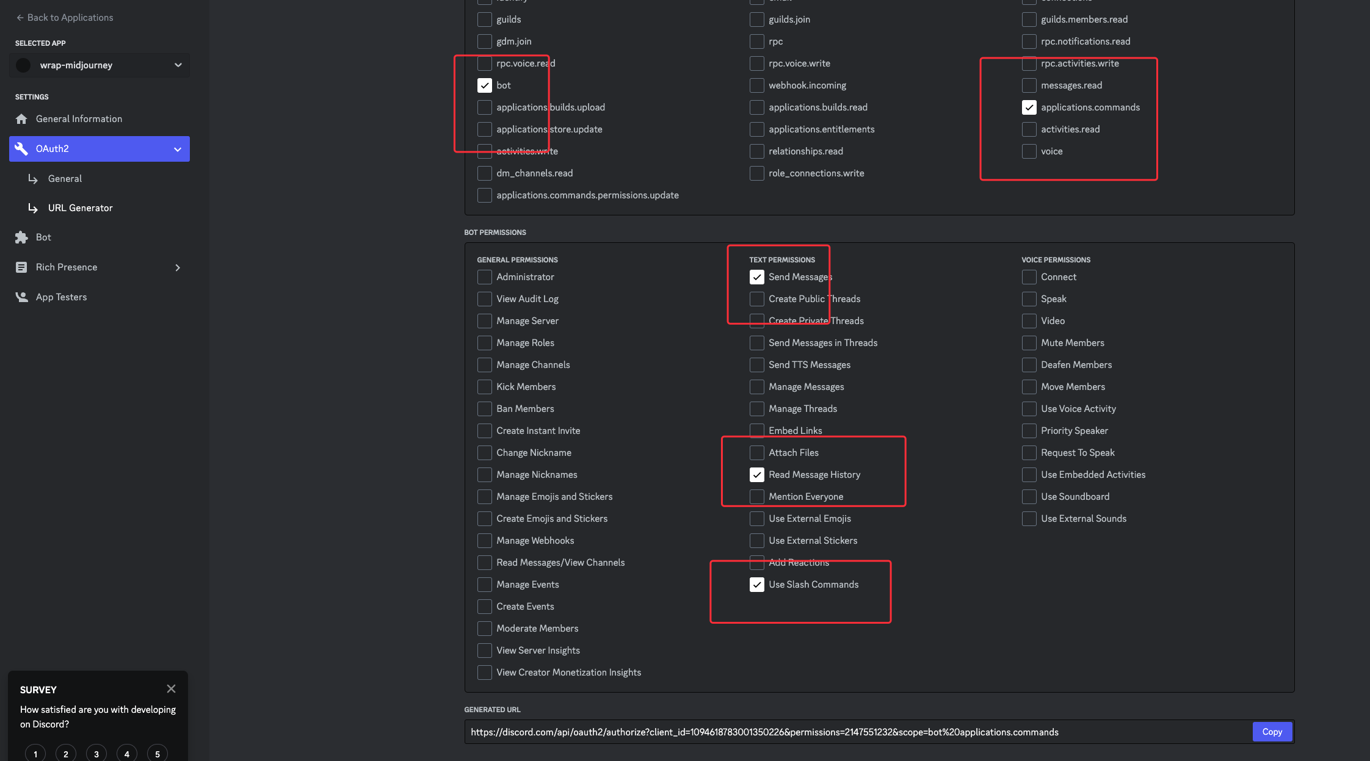This screenshot has height=761, width=1370.
Task: Collapse the OAuth2 section chevron
Action: coord(178,148)
